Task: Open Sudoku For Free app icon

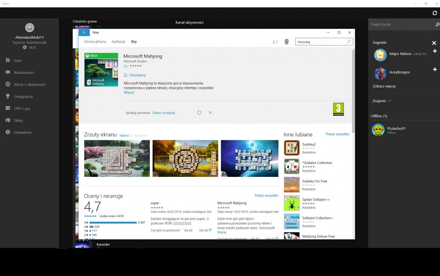Action: tap(292, 185)
